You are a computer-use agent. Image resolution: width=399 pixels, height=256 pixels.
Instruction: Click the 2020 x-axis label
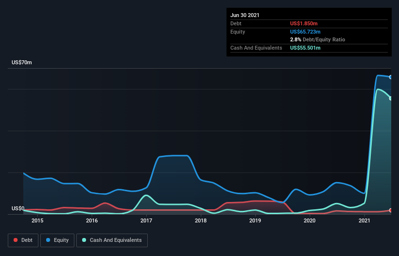coord(310,220)
